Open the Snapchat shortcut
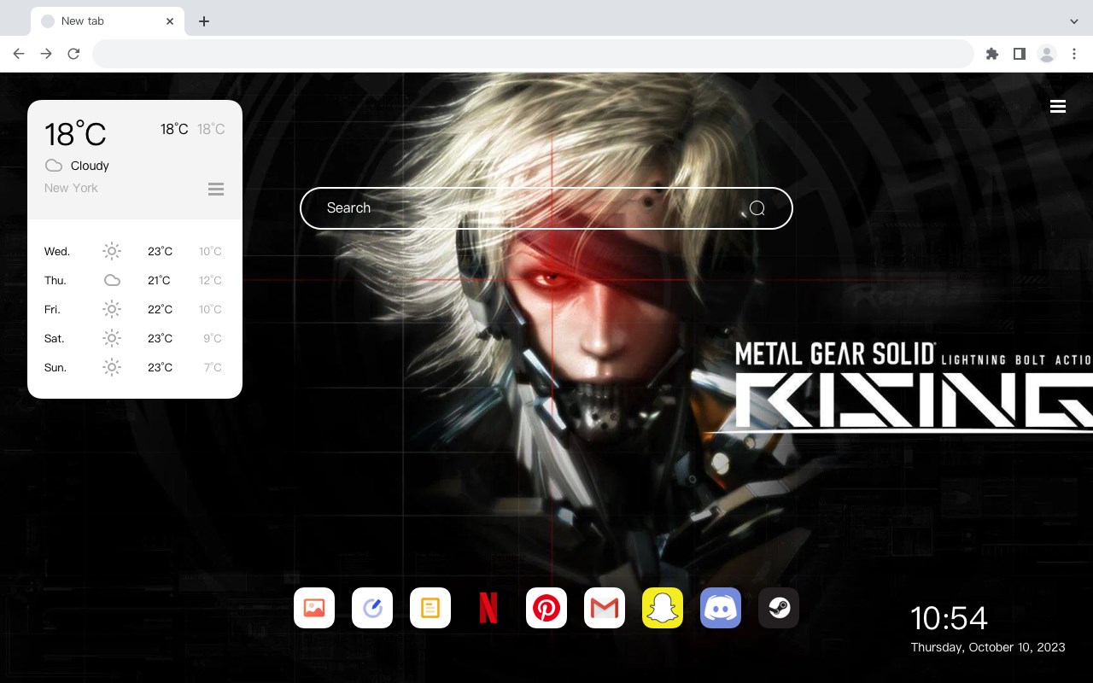1093x683 pixels. pos(663,608)
